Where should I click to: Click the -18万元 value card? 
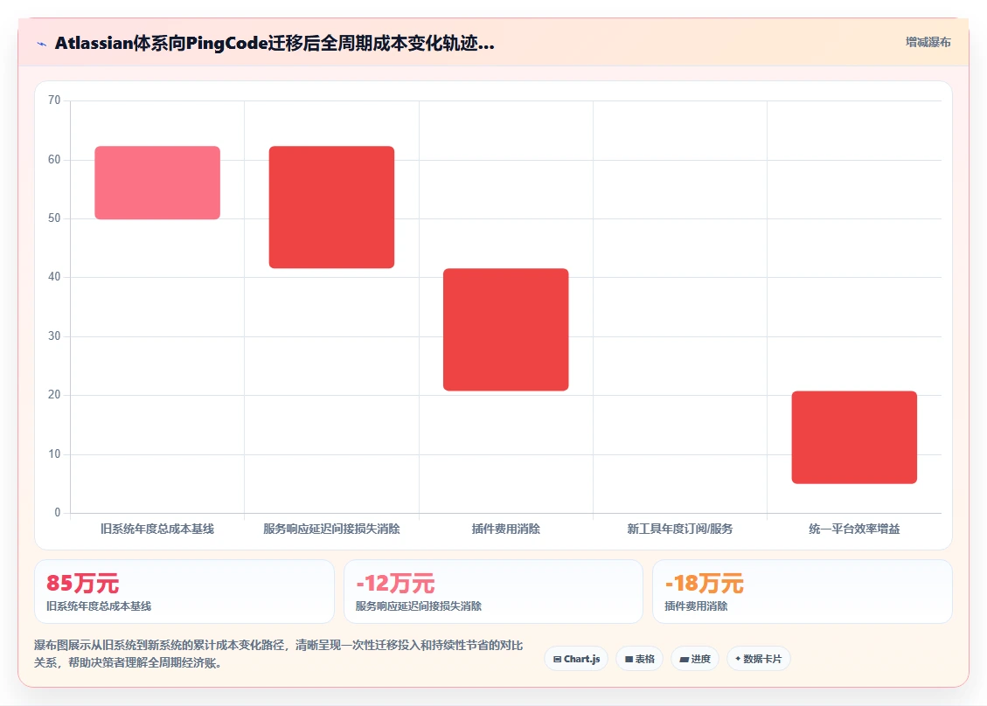point(803,592)
